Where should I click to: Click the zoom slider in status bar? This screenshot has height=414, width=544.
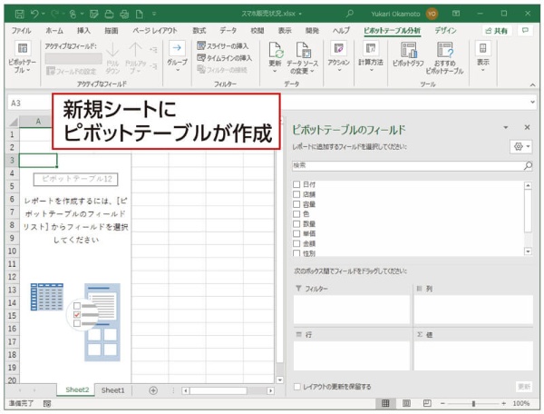(472, 402)
